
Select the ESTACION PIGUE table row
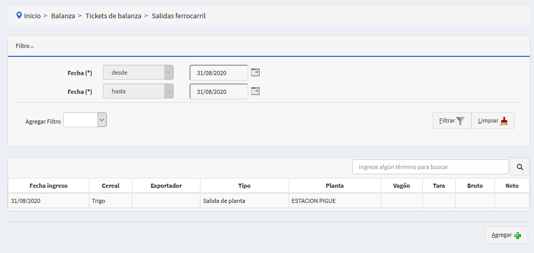[x=334, y=201]
